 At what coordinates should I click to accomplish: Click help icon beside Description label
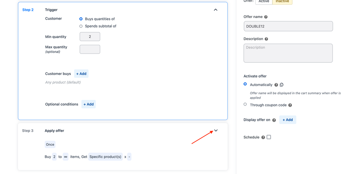click(x=266, y=39)
